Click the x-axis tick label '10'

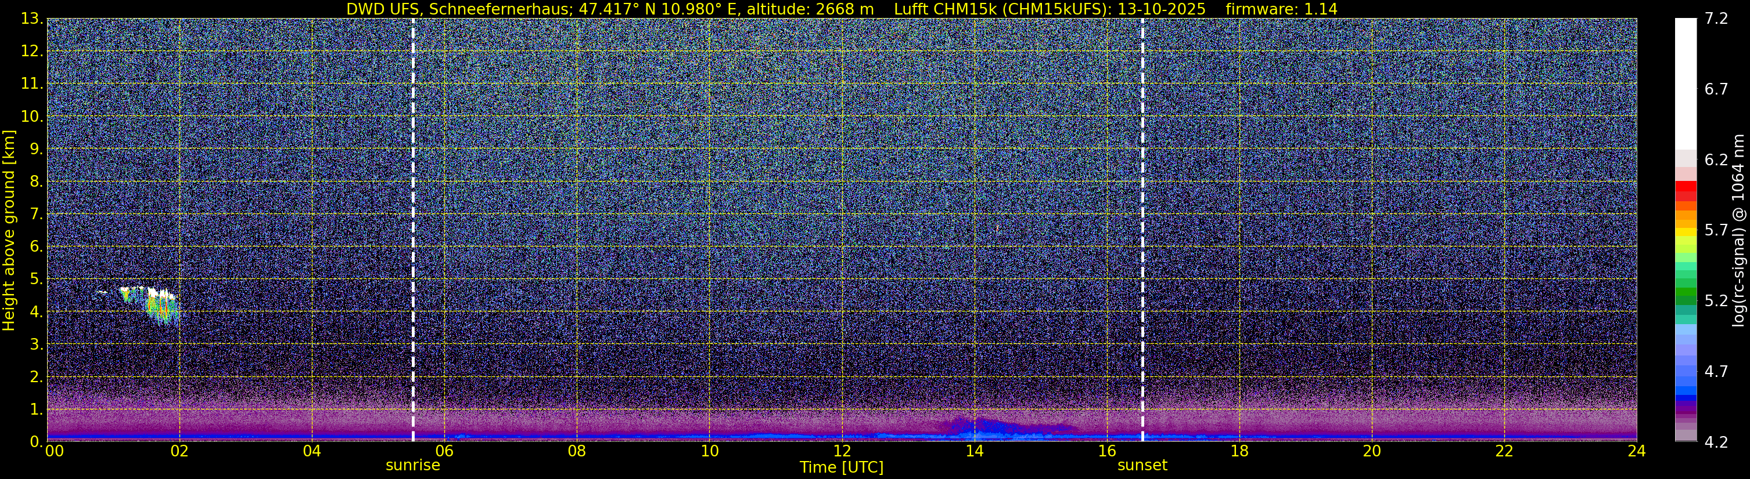pos(709,451)
